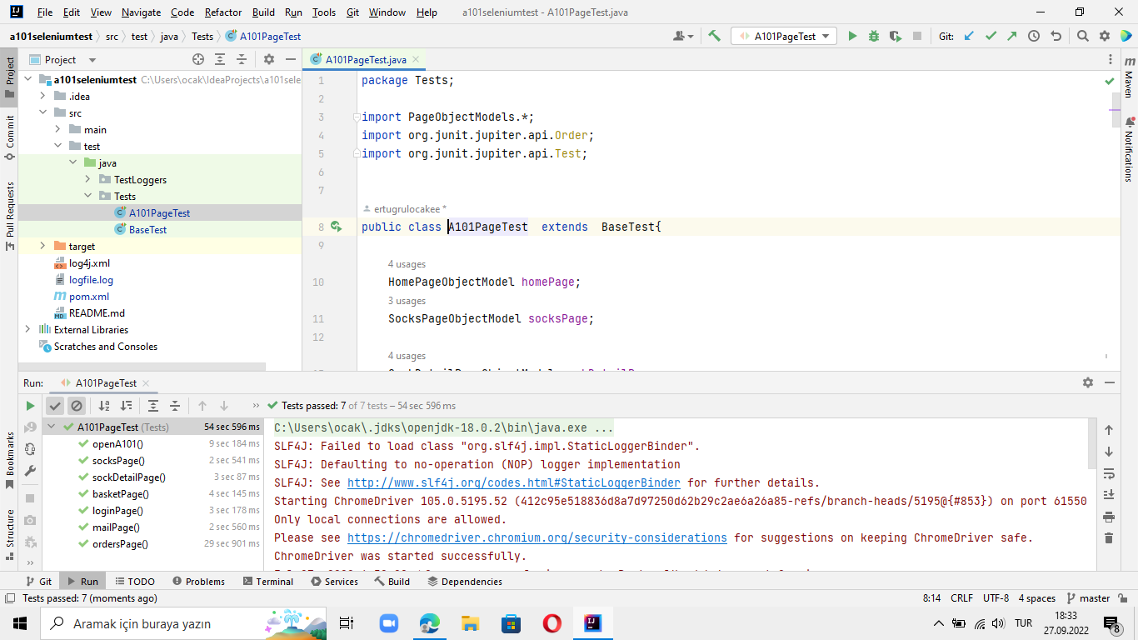Click the Git commit checkmark icon

(x=991, y=36)
